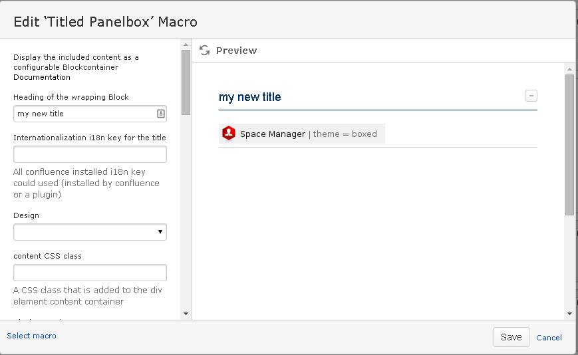
Task: Select the content CSS class text box
Action: pos(90,273)
